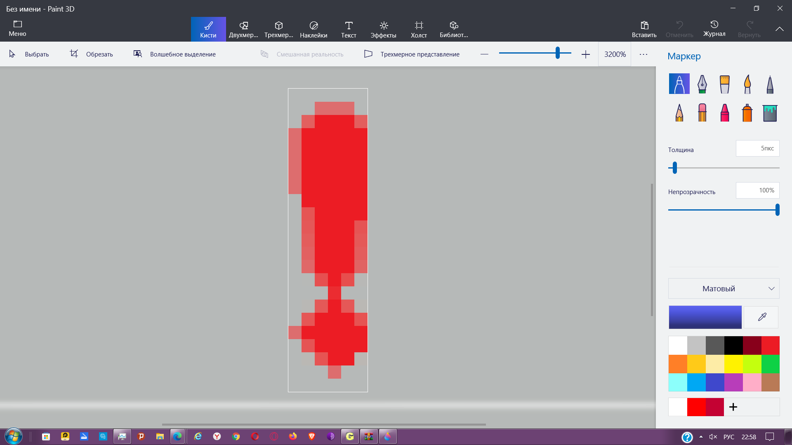
Task: Activate the Обрезать crop tool
Action: [x=92, y=54]
